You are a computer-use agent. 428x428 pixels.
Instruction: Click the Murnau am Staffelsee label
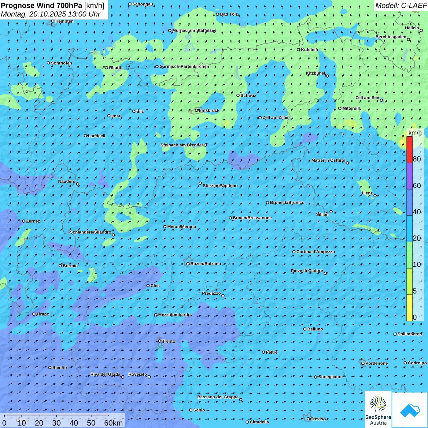(x=194, y=30)
